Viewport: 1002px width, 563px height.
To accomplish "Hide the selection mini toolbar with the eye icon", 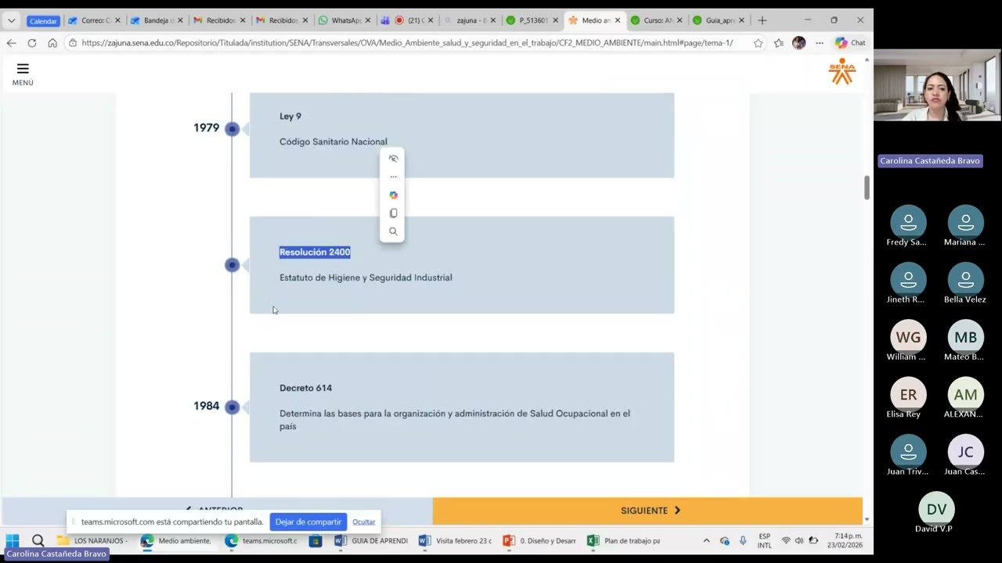I will (393, 159).
